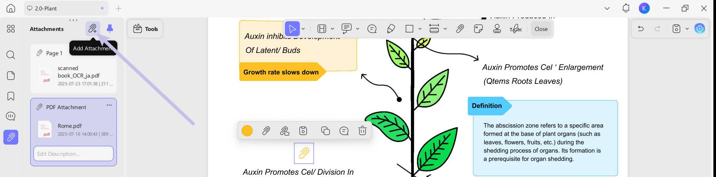716x177 pixels.
Task: Choose the rectangle shape tool
Action: point(409,29)
